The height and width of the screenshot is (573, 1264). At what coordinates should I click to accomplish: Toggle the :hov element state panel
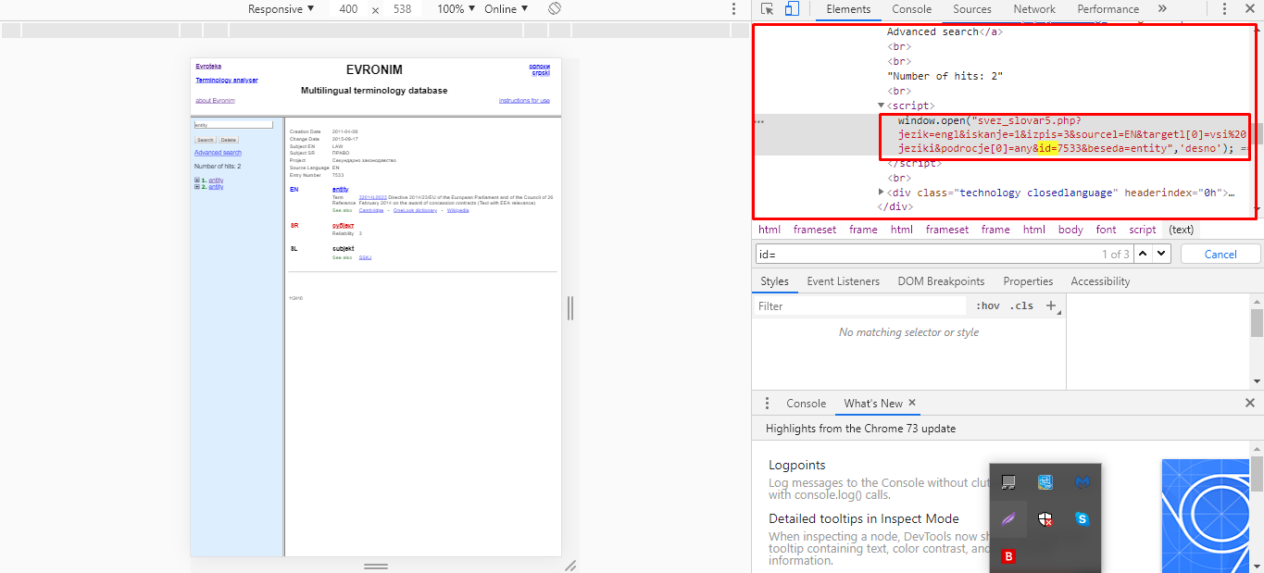(988, 305)
